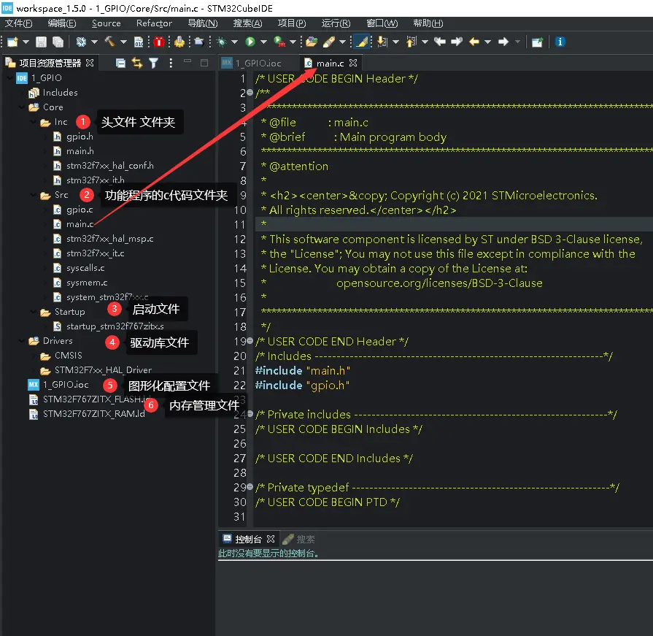Click Collapse All in project explorer
653x636 pixels.
[121, 64]
